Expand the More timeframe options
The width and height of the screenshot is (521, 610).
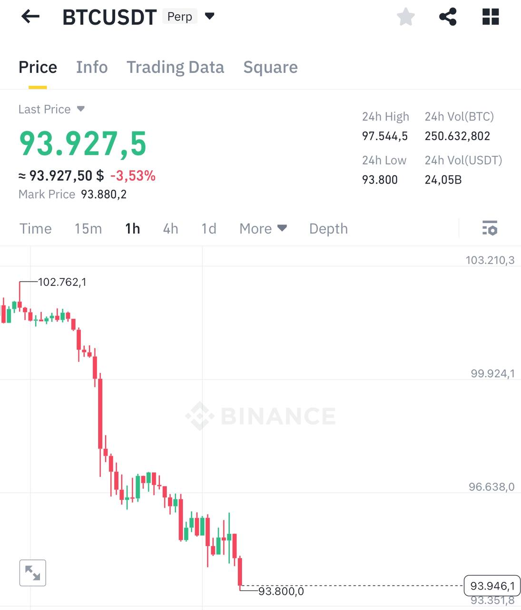(263, 229)
